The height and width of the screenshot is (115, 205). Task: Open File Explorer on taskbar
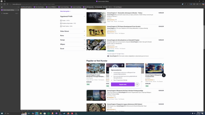[41, 113]
